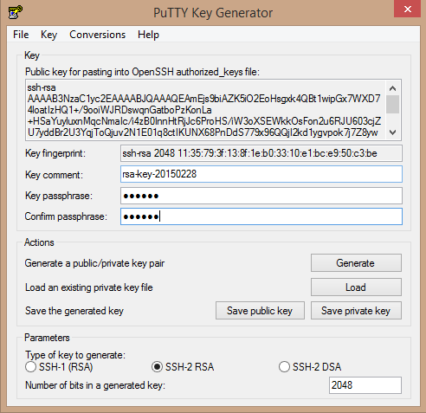Viewport: 426px width, 413px height.
Task: Click the 'Save the generated key' text
Action: [x=74, y=311]
